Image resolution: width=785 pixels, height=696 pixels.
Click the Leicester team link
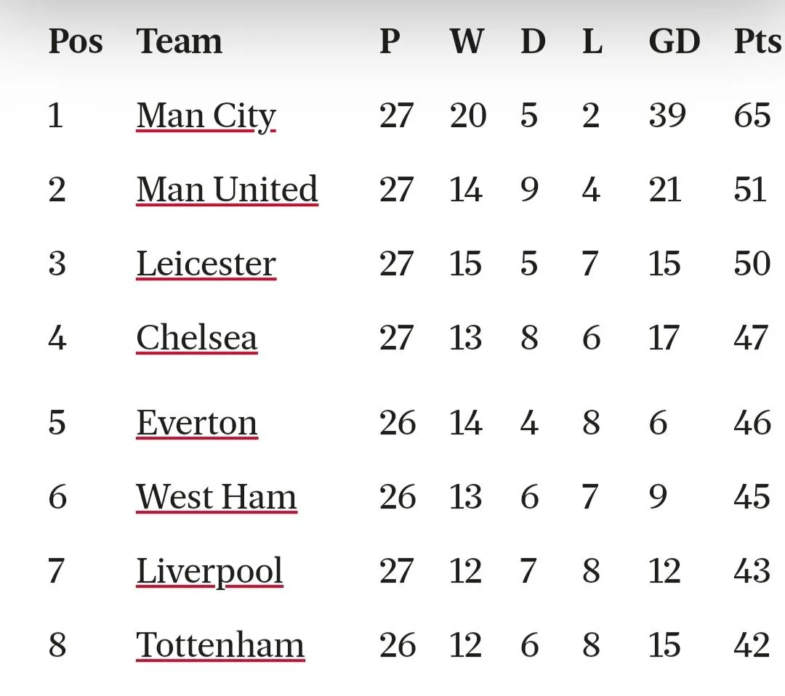coord(206,264)
